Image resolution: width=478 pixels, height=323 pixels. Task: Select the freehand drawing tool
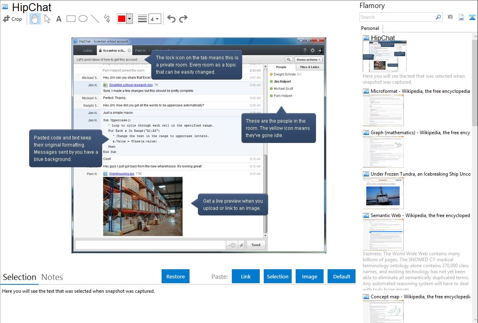[x=107, y=19]
